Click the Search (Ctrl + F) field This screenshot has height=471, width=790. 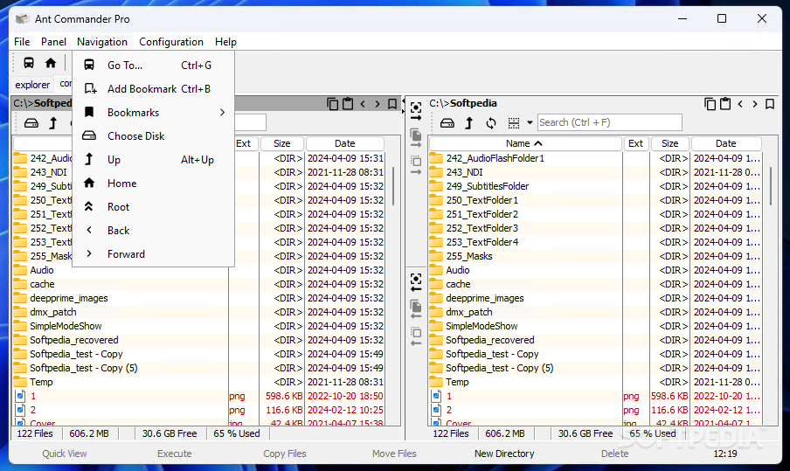pyautogui.click(x=610, y=122)
